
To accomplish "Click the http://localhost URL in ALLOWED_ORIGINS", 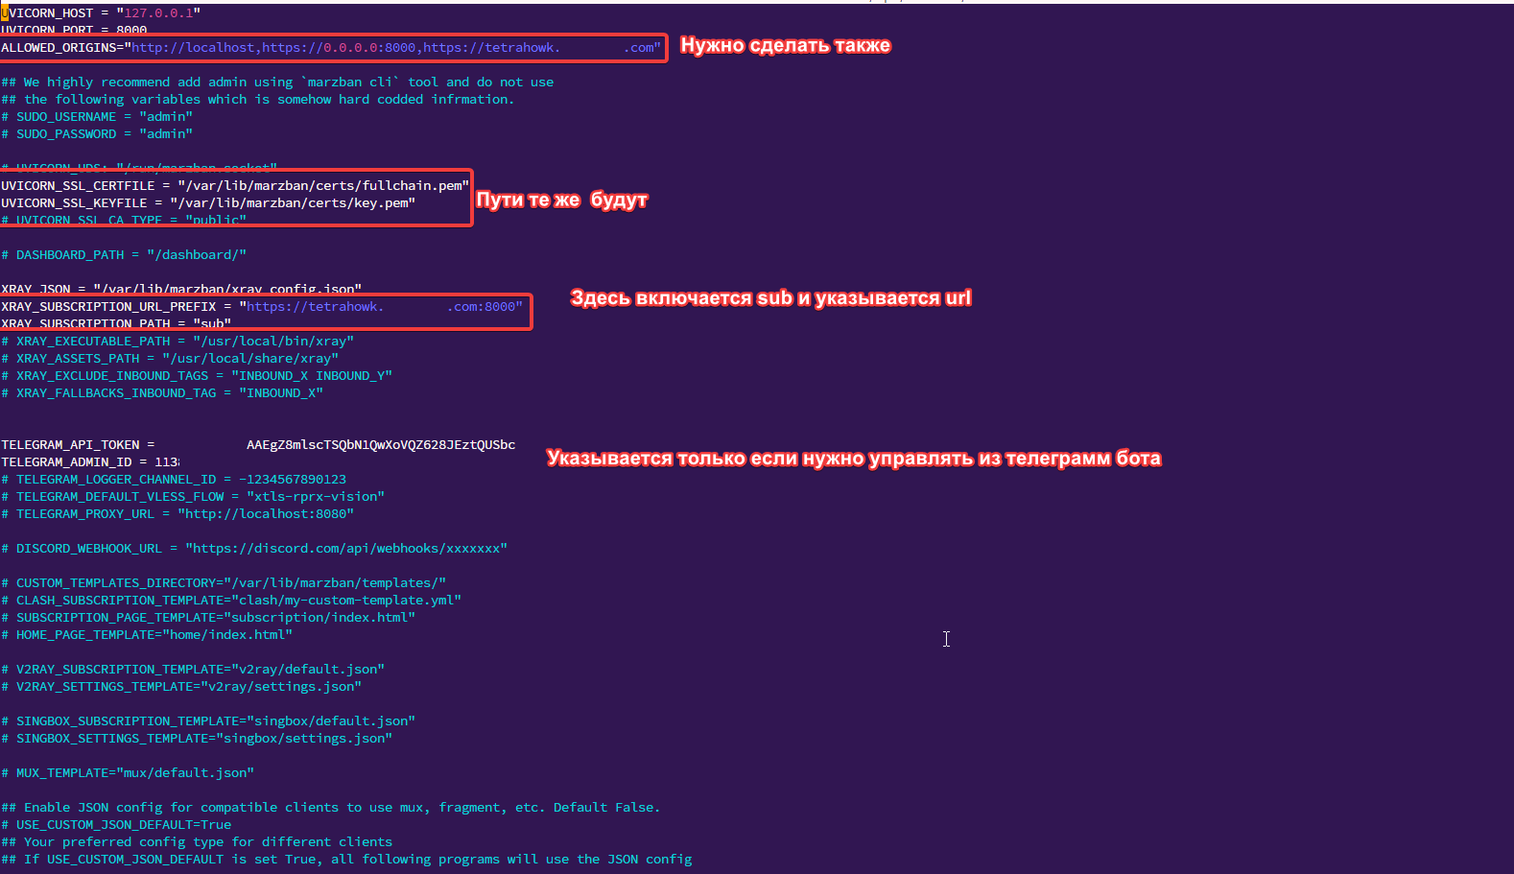I will (193, 48).
